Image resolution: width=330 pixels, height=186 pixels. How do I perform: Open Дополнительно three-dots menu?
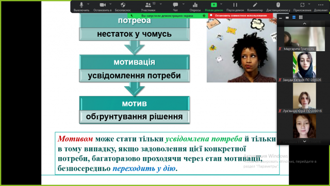tap(321, 5)
